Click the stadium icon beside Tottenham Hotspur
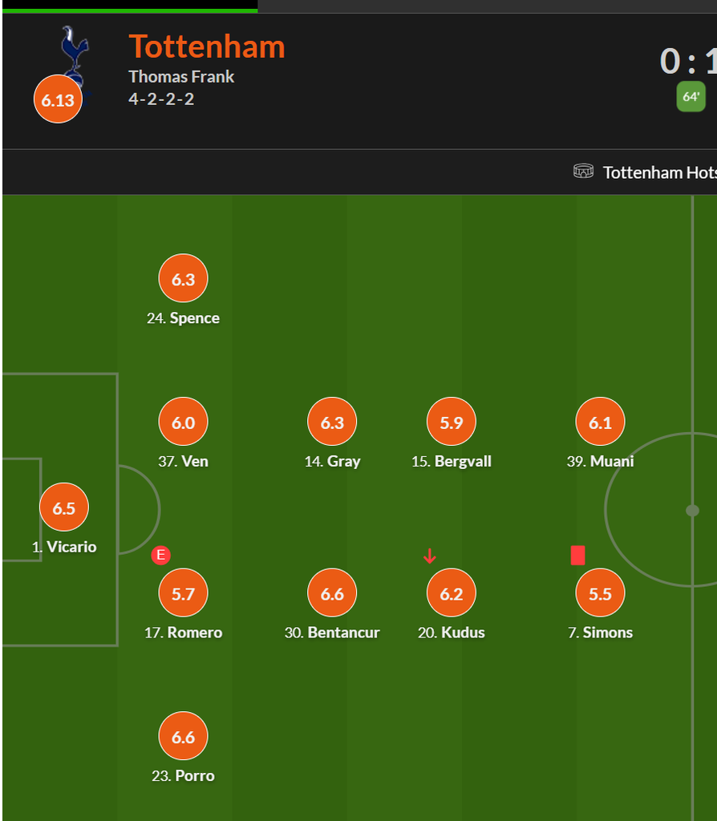 pos(584,172)
